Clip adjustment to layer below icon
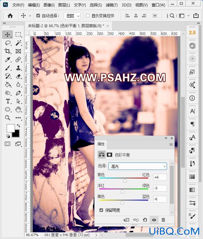Viewport: 203px width, 239px height. pyautogui.click(x=126, y=220)
